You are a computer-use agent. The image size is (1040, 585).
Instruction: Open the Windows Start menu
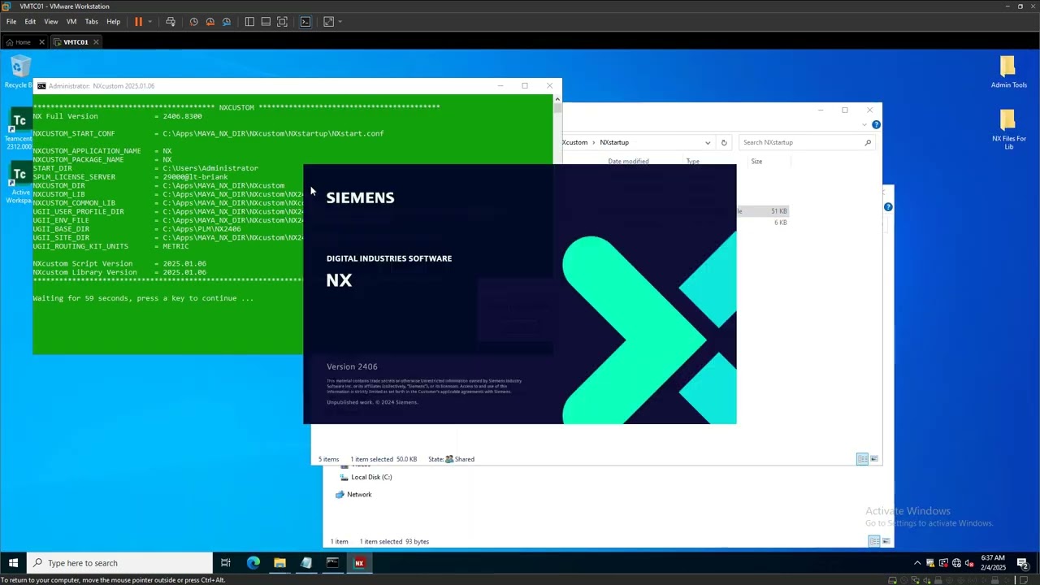click(13, 562)
